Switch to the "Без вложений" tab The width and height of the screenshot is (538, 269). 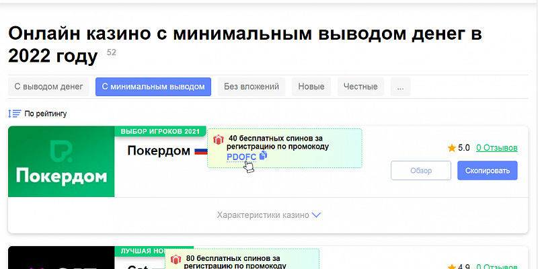click(252, 87)
